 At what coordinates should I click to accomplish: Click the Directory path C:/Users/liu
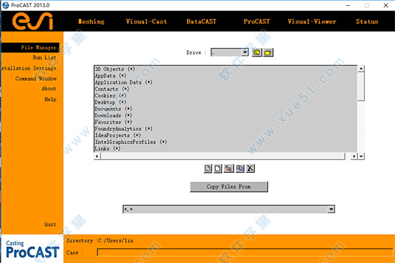click(116, 241)
